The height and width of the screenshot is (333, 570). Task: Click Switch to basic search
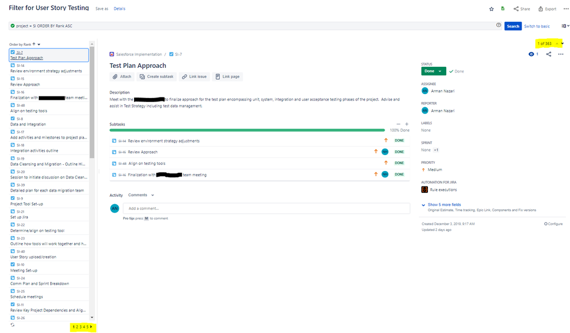[x=536, y=26]
